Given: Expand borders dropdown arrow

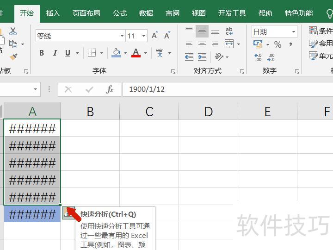Looking at the screenshot, I should pos(102,53).
